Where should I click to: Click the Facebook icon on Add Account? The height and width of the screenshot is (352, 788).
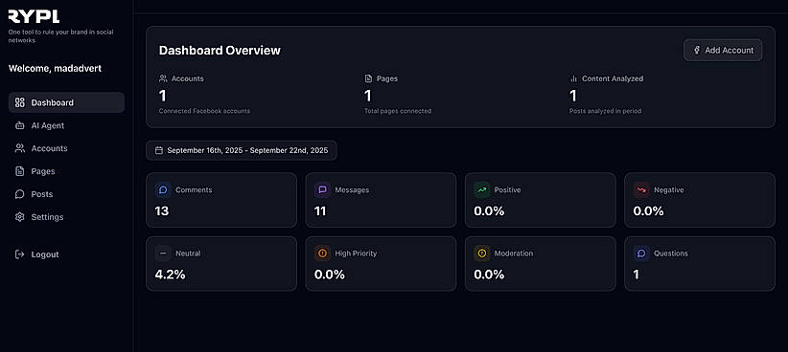pyautogui.click(x=697, y=50)
